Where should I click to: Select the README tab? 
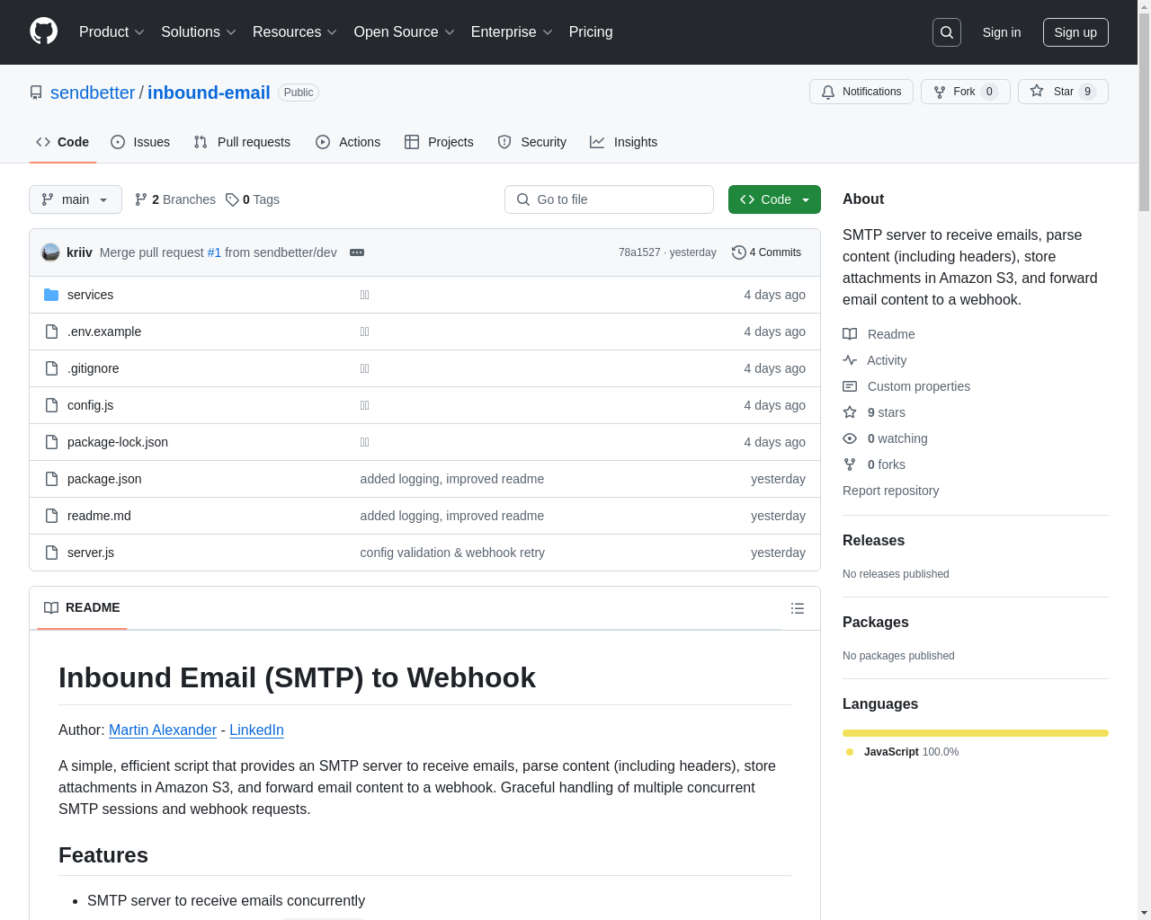click(82, 608)
